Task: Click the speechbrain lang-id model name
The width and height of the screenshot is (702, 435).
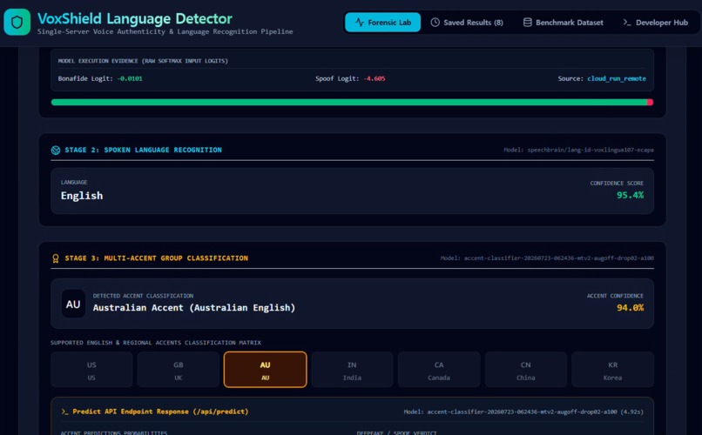Action: point(590,151)
